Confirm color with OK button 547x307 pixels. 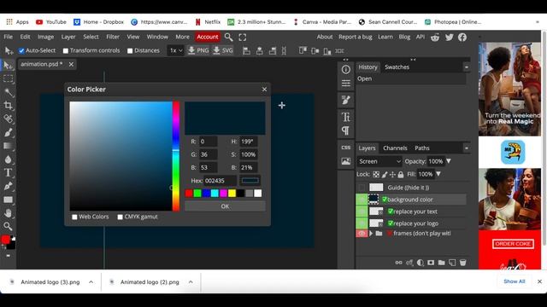[225, 206]
